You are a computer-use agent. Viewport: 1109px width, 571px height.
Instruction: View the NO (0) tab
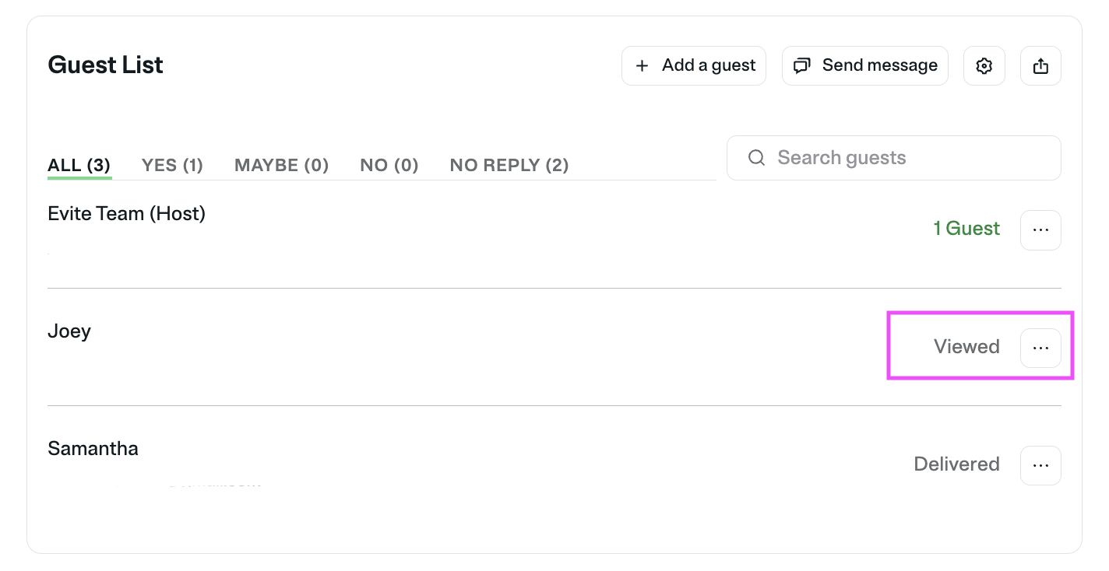tap(389, 165)
